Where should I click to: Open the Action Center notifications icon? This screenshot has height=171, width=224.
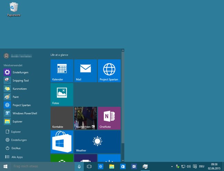point(195,167)
